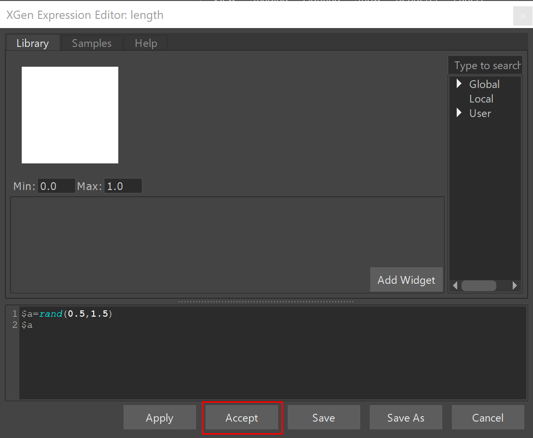Select the Local tree item
This screenshot has height=438, width=533.
click(x=481, y=99)
